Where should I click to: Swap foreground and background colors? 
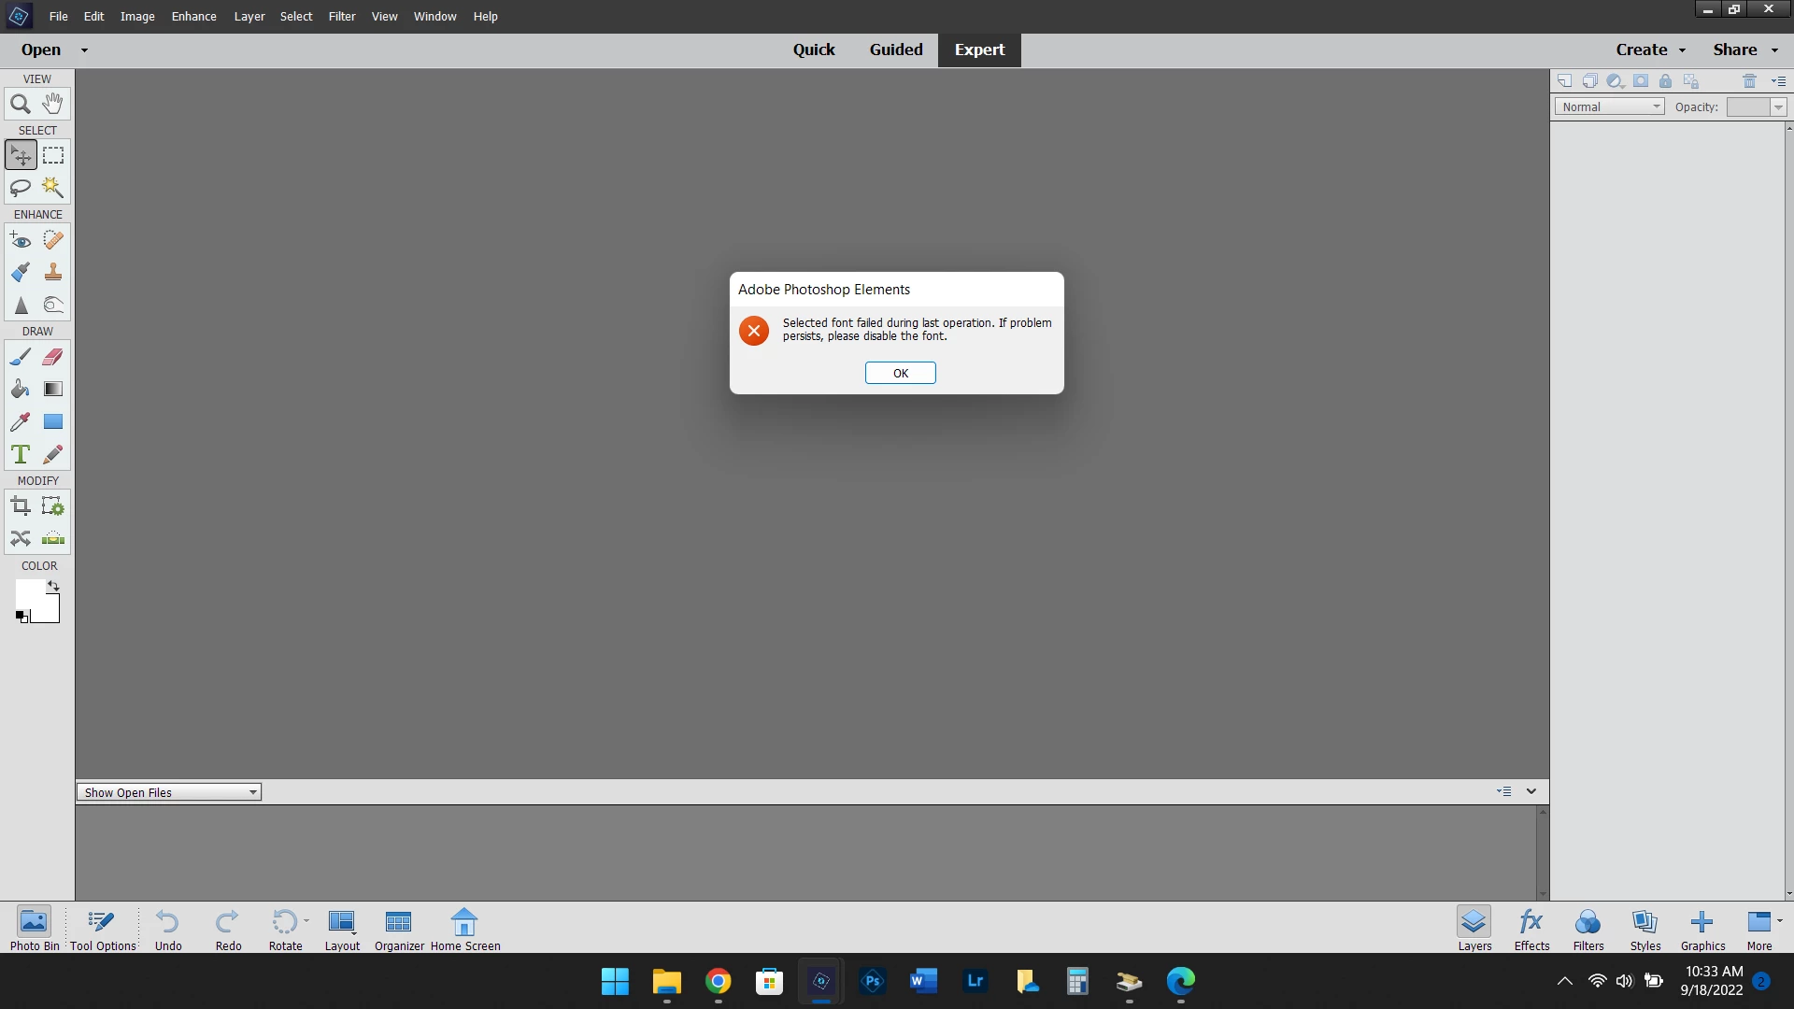click(53, 586)
